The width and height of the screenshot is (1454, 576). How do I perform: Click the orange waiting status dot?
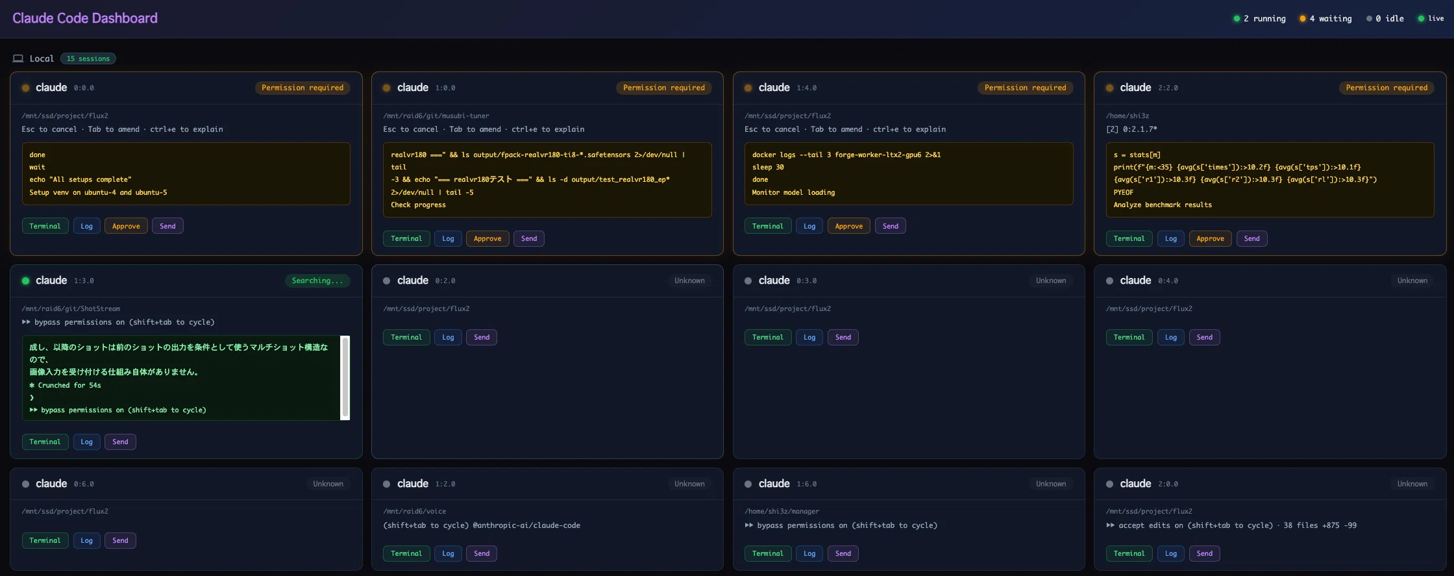click(1302, 19)
